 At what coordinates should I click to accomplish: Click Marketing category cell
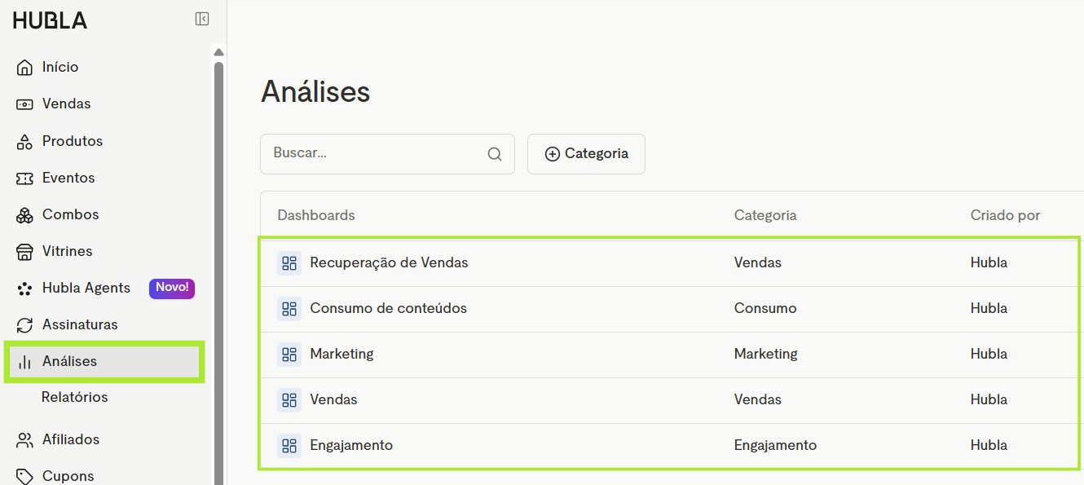coord(765,354)
